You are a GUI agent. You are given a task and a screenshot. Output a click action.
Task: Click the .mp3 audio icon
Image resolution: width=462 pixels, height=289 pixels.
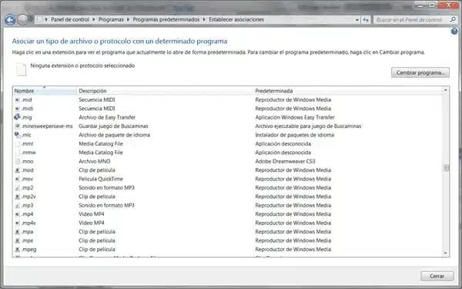(x=18, y=205)
